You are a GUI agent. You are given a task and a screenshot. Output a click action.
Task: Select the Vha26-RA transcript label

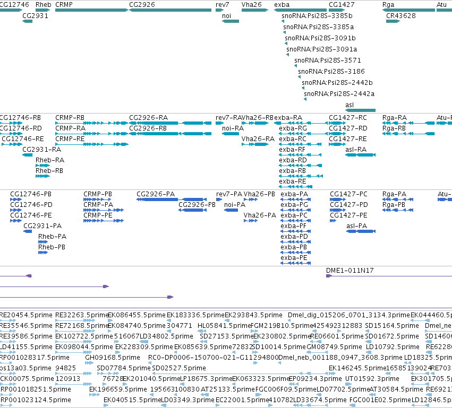click(x=258, y=139)
